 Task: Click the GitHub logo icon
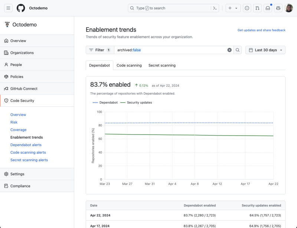pyautogui.click(x=21, y=8)
